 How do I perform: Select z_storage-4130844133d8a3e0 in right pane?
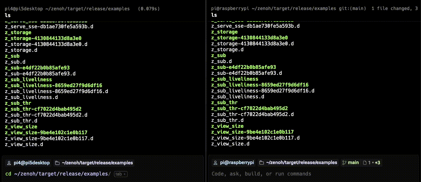coord(249,38)
